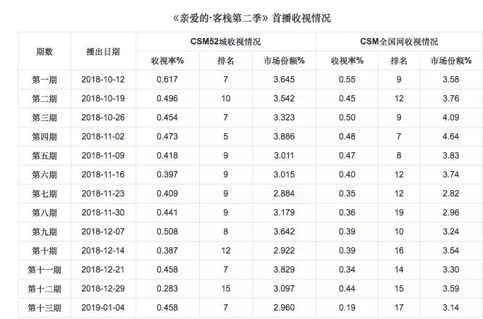Click the national rating 0.44
The height and width of the screenshot is (319, 483).
347,289
